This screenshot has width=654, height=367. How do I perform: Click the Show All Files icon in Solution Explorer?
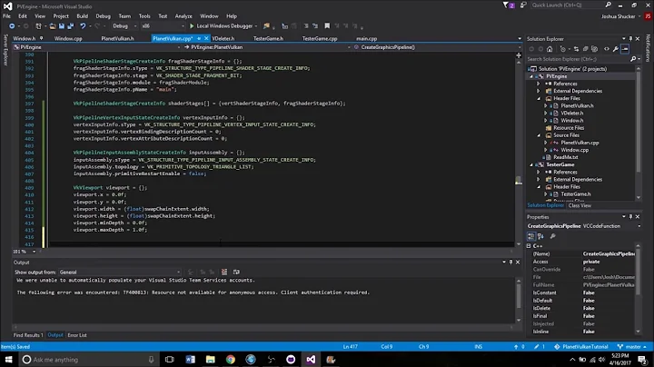(595, 49)
